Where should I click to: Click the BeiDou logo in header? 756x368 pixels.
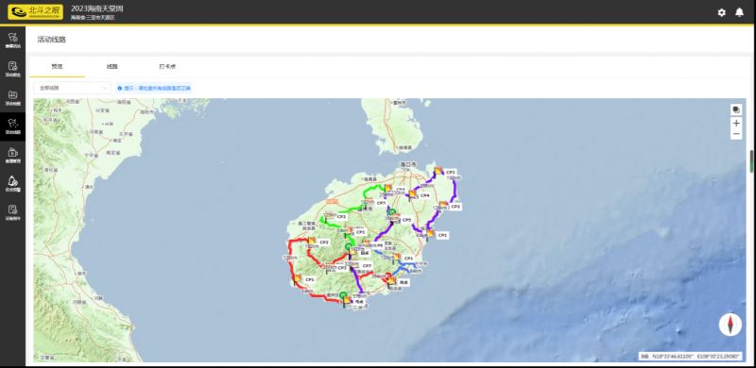click(x=35, y=12)
